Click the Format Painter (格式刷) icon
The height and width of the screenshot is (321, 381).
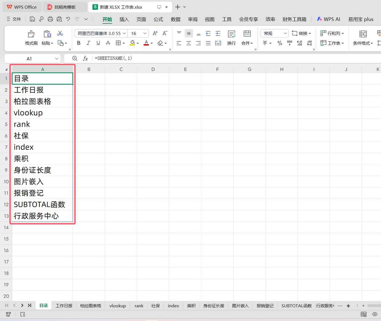click(x=31, y=34)
